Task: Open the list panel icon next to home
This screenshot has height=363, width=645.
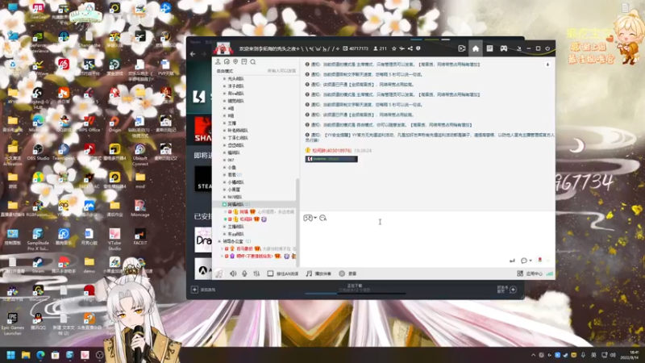Action: (489, 48)
